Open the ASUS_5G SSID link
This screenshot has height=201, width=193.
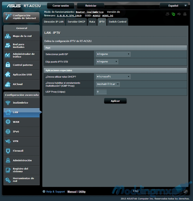(x=108, y=15)
